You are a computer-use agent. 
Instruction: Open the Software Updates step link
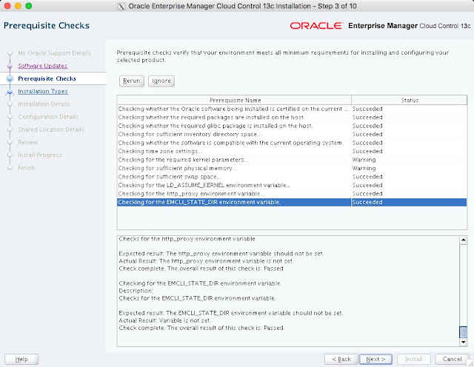tap(43, 66)
